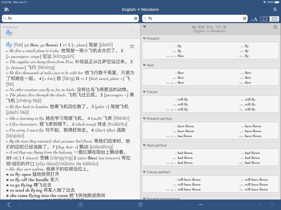
Task: Star the fly dictionary entry
Action: pos(132,46)
